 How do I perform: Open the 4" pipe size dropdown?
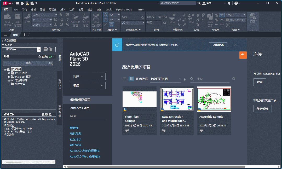pyautogui.click(x=42, y=20)
